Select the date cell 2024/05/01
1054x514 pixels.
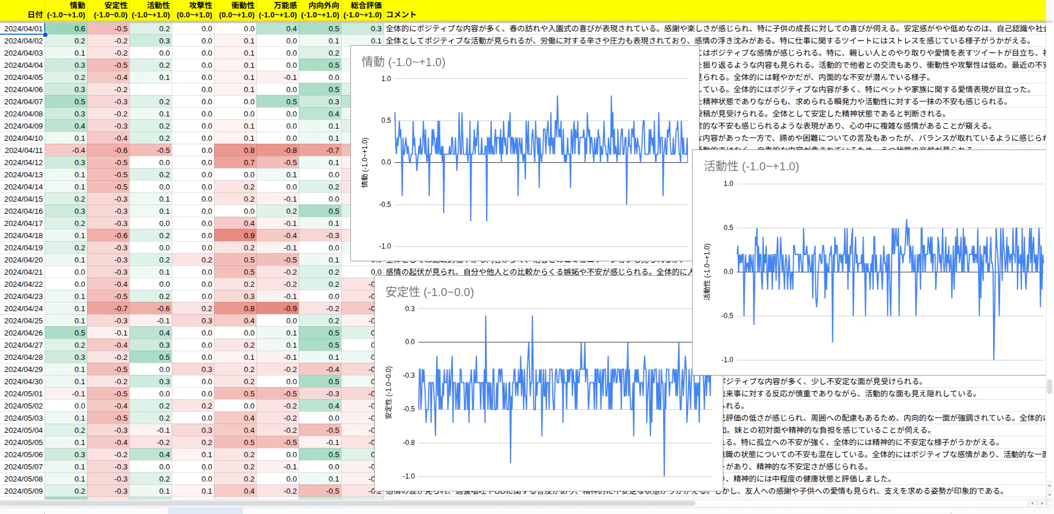(x=23, y=393)
